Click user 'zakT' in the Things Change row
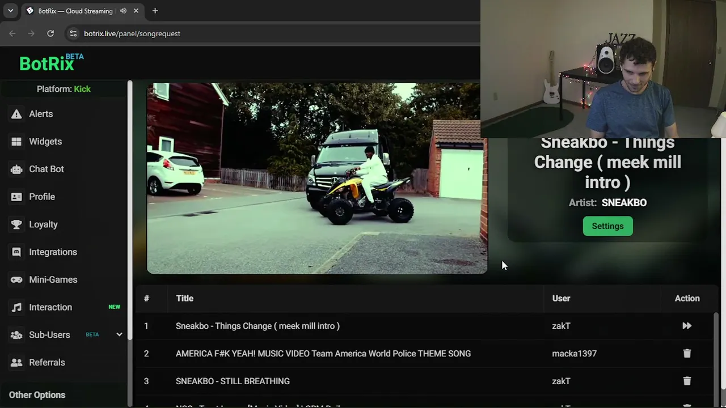The image size is (726, 408). click(x=561, y=326)
